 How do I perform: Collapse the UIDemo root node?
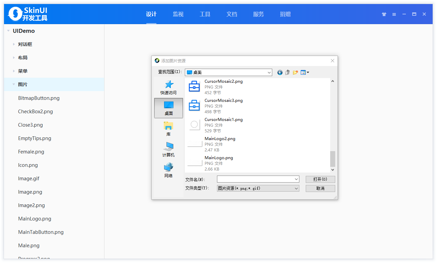[8, 31]
